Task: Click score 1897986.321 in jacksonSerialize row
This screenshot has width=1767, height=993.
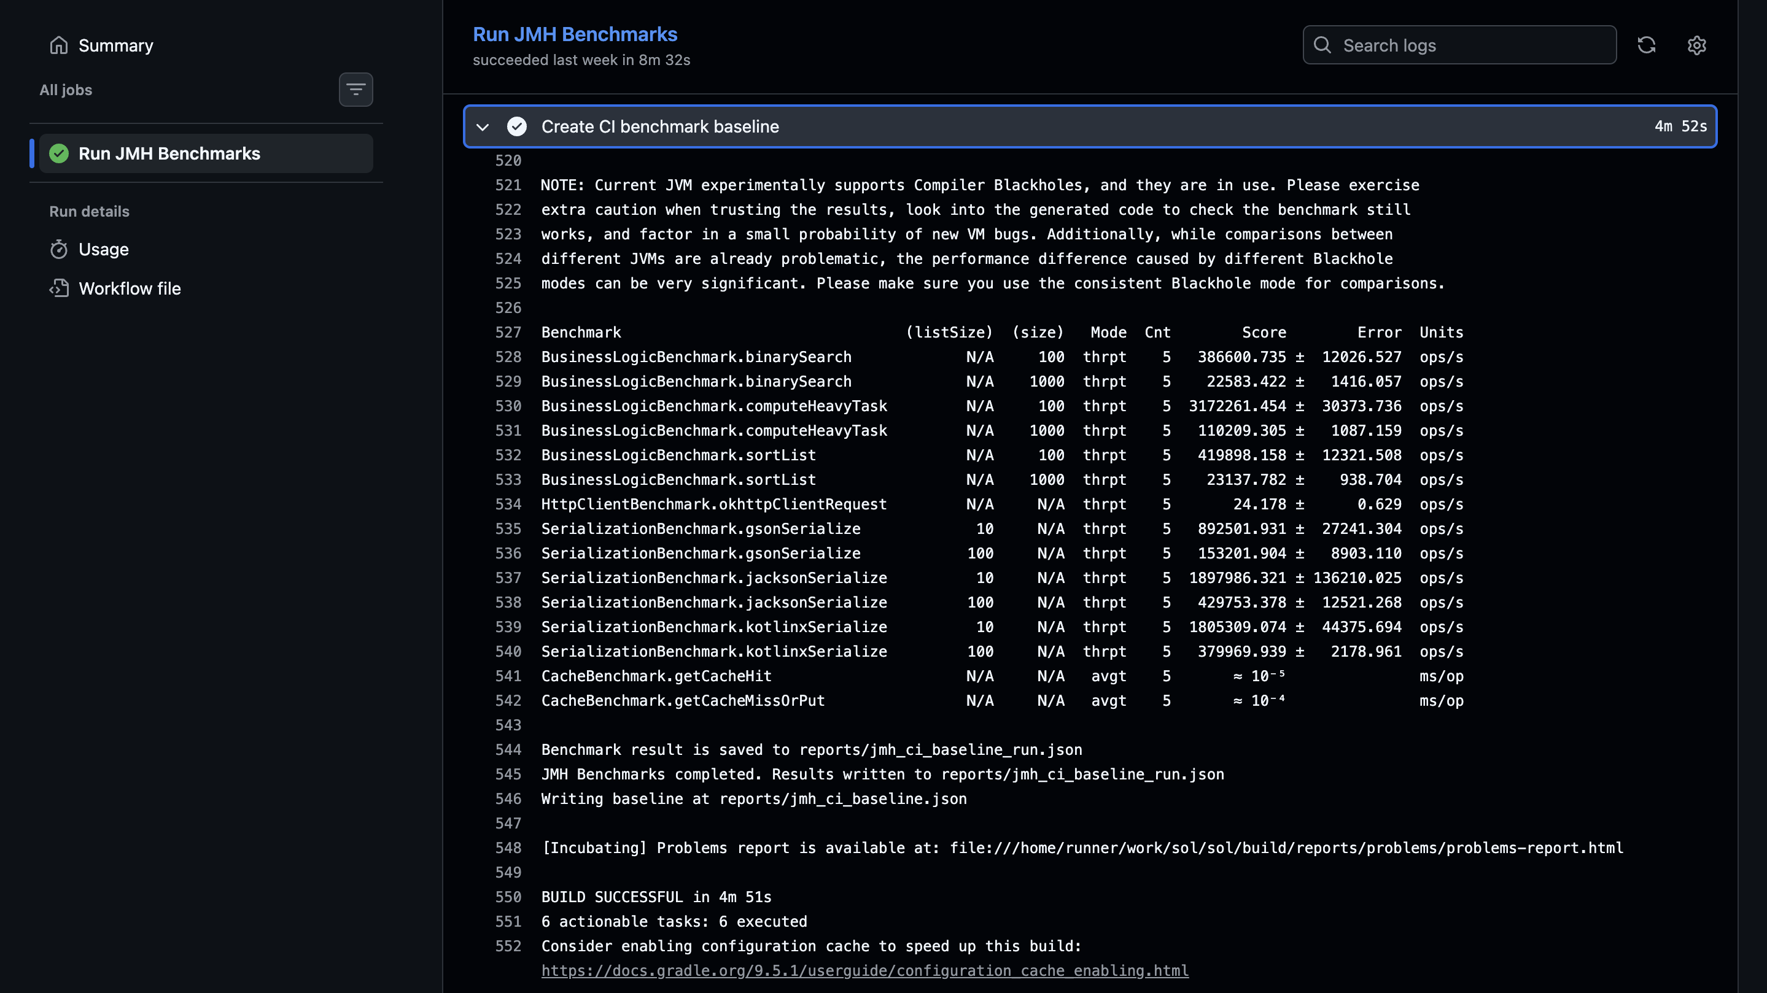Action: pos(1237,578)
